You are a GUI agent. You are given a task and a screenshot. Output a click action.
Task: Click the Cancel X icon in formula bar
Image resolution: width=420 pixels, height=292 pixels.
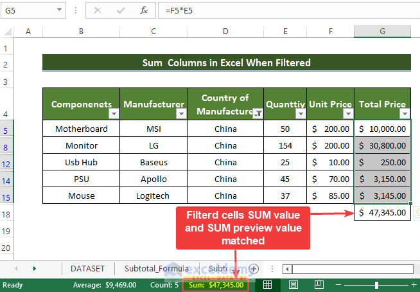[98, 10]
